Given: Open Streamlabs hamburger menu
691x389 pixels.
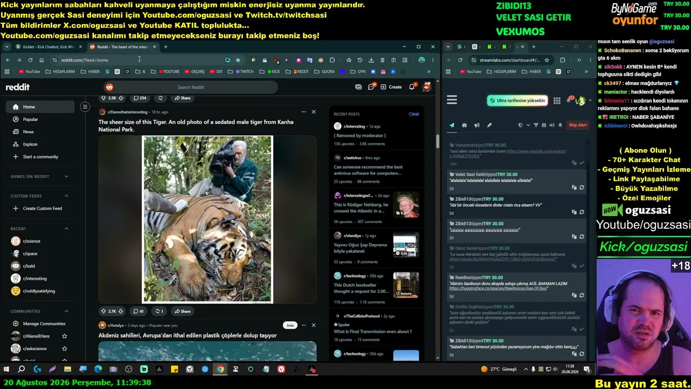Looking at the screenshot, I should [452, 100].
